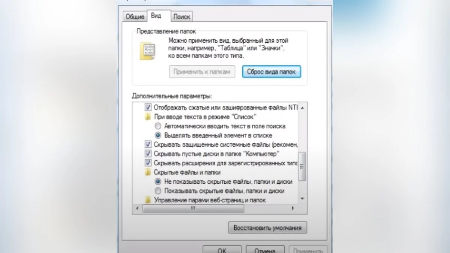Choose 'Автоматически вводить текст в поле поиска'
The image size is (450, 253).
click(x=158, y=126)
